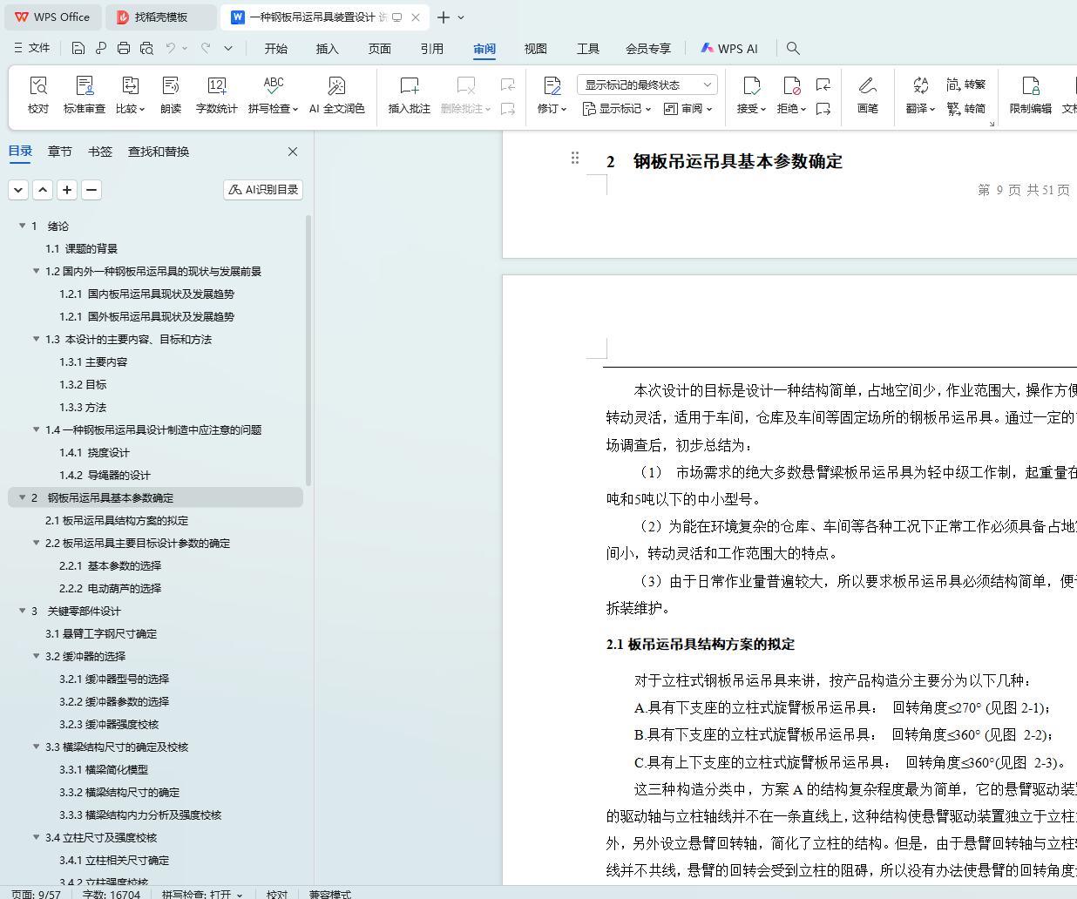This screenshot has width=1077, height=899.
Task: Open 字数统计 word count
Action: click(217, 94)
